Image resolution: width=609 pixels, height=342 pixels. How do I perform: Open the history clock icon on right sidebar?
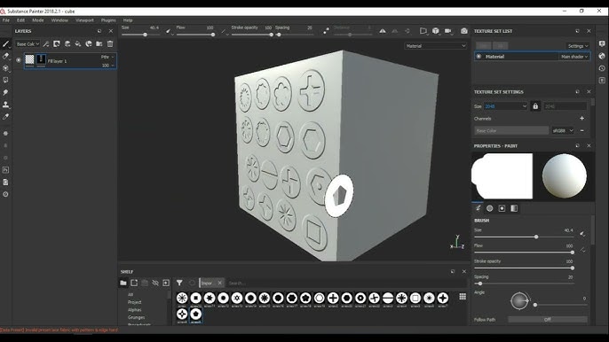(602, 68)
